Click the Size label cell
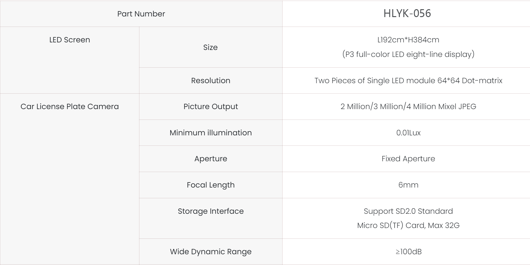530x265 pixels. (210, 47)
